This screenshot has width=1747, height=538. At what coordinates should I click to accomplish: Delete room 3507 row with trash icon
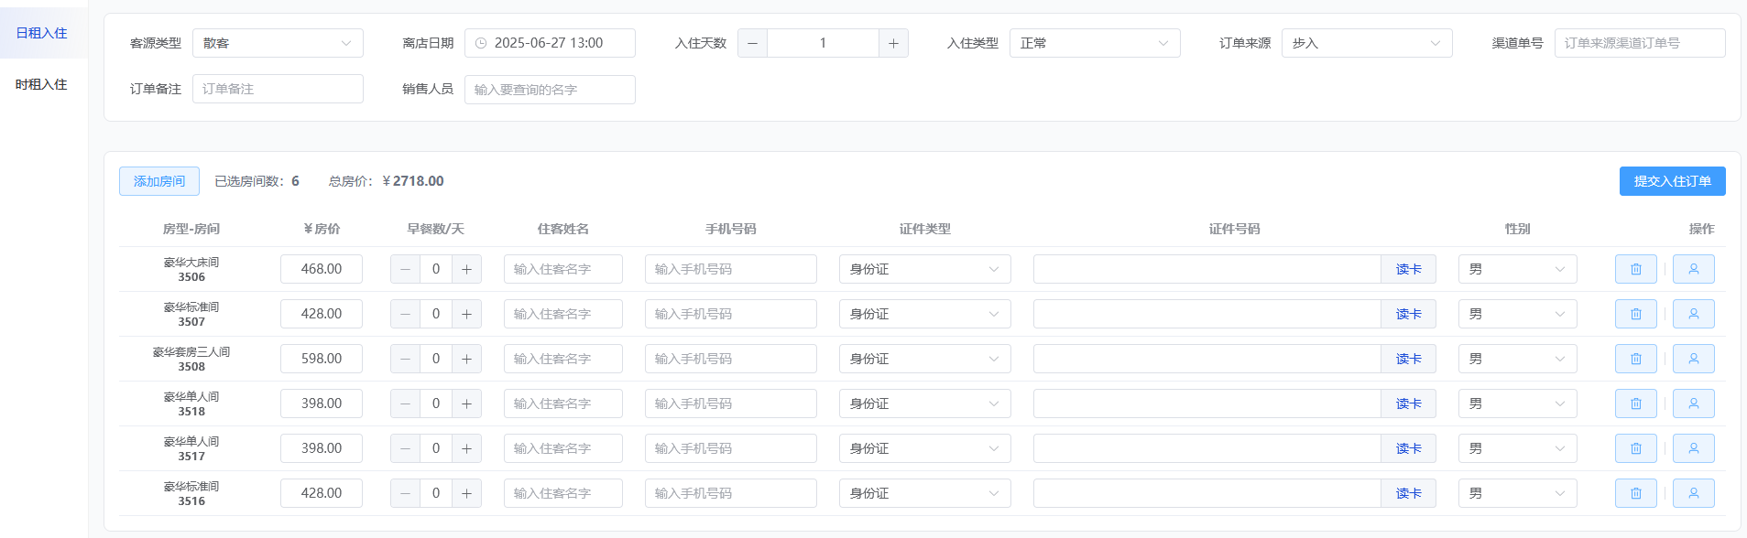1635,314
